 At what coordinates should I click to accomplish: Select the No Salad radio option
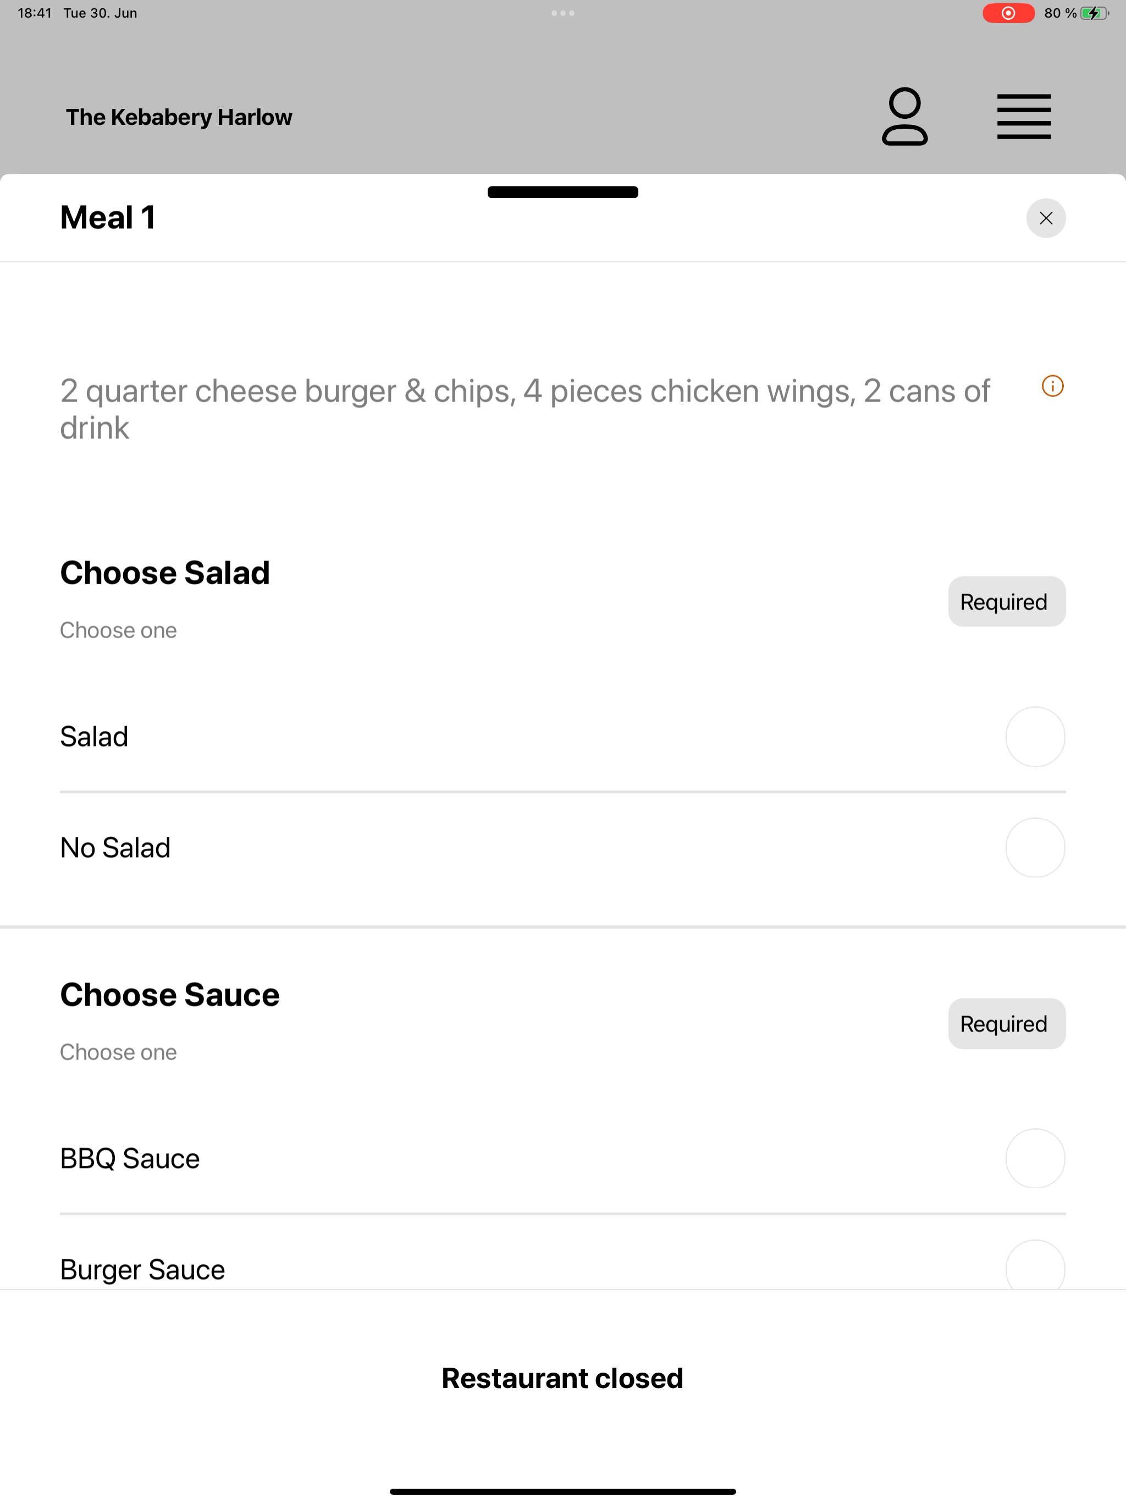click(1035, 847)
